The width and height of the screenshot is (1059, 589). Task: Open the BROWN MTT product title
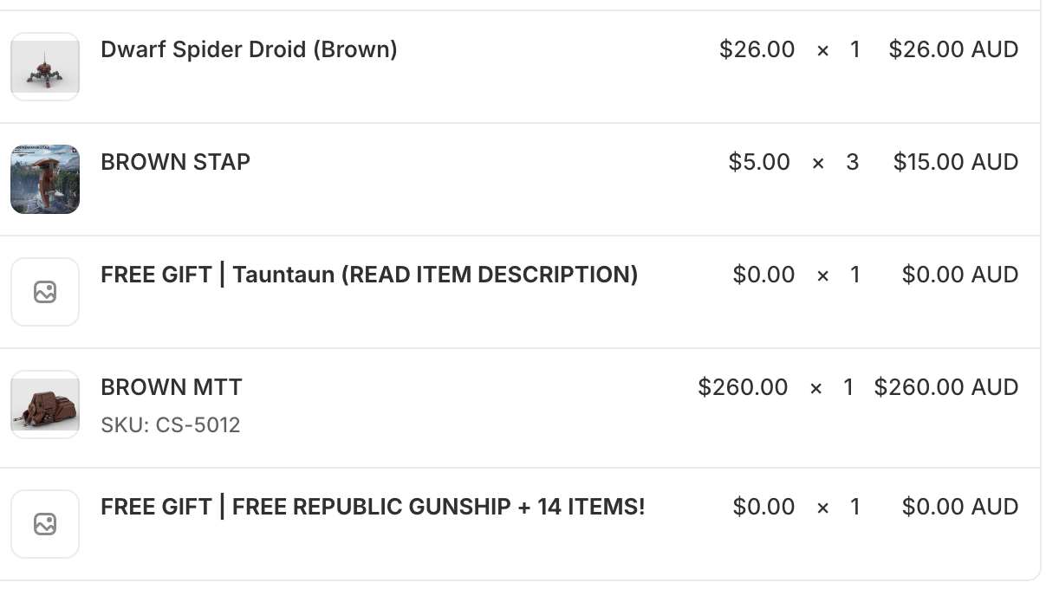172,387
